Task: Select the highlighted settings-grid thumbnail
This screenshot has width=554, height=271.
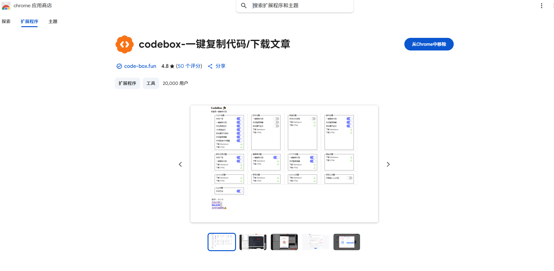Action: [222, 242]
